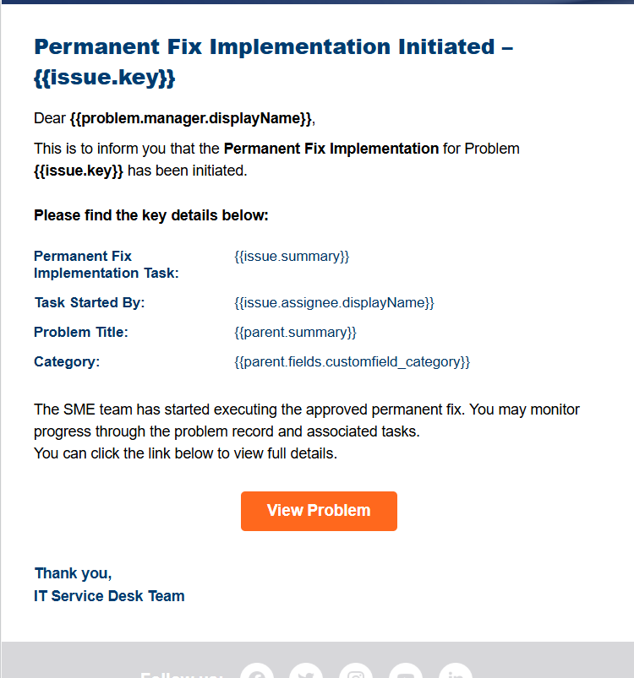Image resolution: width=634 pixels, height=678 pixels.
Task: Open the Twitter icon in footer
Action: tap(306, 674)
